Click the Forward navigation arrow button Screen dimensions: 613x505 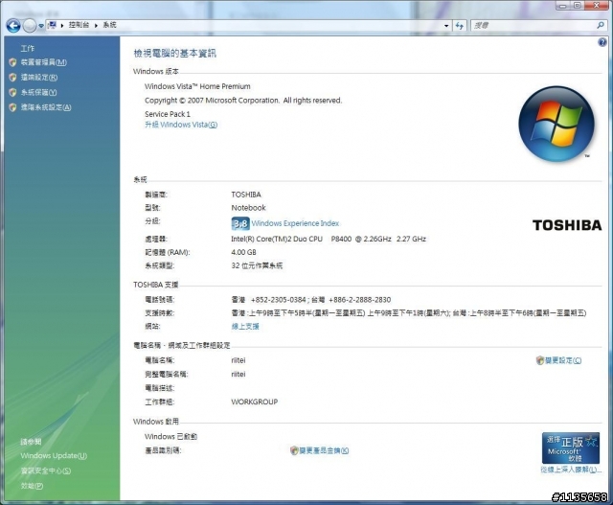tap(30, 26)
